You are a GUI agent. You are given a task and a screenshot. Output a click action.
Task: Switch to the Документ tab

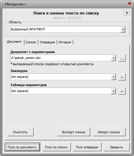pos(14,42)
